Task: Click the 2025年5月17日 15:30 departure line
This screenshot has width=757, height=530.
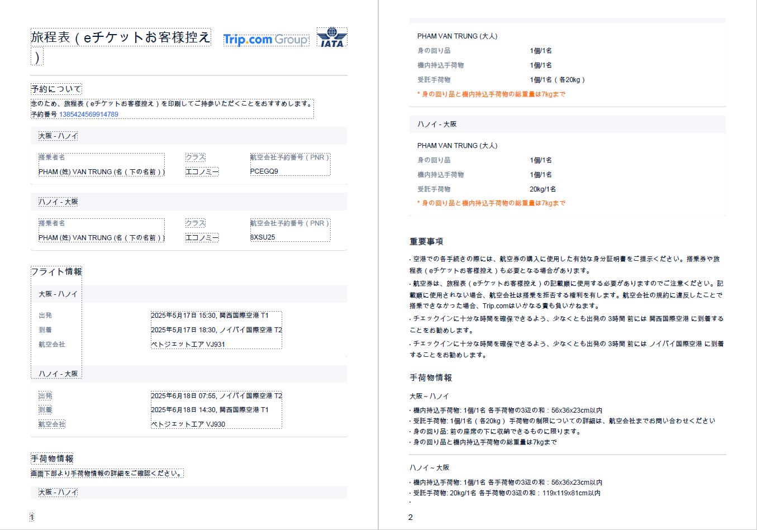Action: tap(210, 316)
